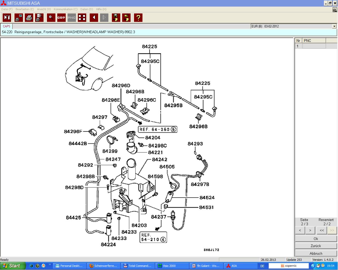338x270 pixels.
Task: Switch to Total Commander in taskbar
Action: [137, 266]
